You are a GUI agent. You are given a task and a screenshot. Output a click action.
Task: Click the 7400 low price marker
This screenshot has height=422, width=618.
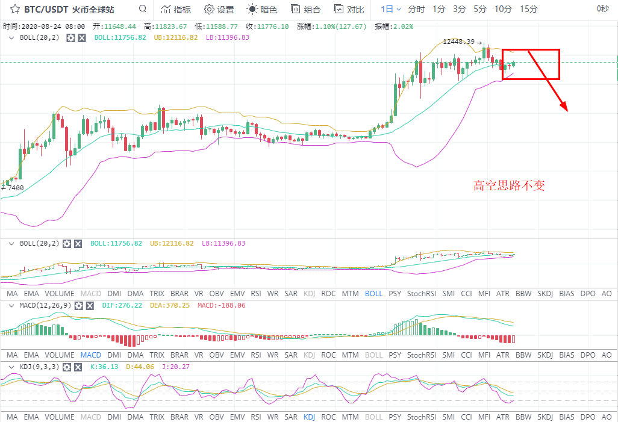coord(16,188)
